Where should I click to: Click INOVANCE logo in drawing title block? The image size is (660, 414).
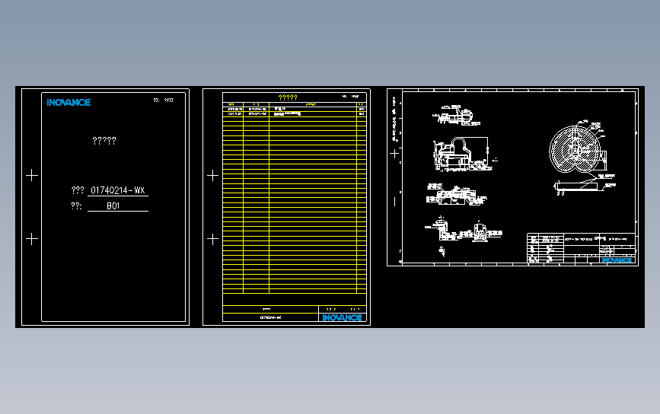617,260
